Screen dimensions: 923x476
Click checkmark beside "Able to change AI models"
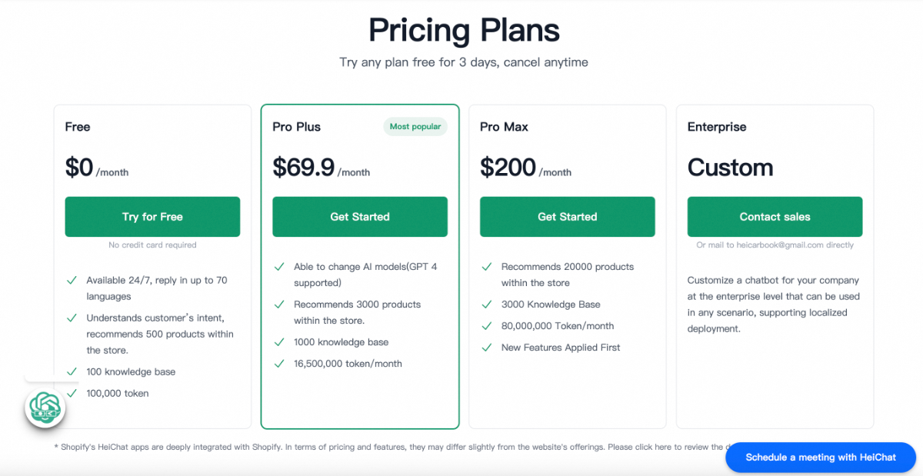pyautogui.click(x=279, y=267)
